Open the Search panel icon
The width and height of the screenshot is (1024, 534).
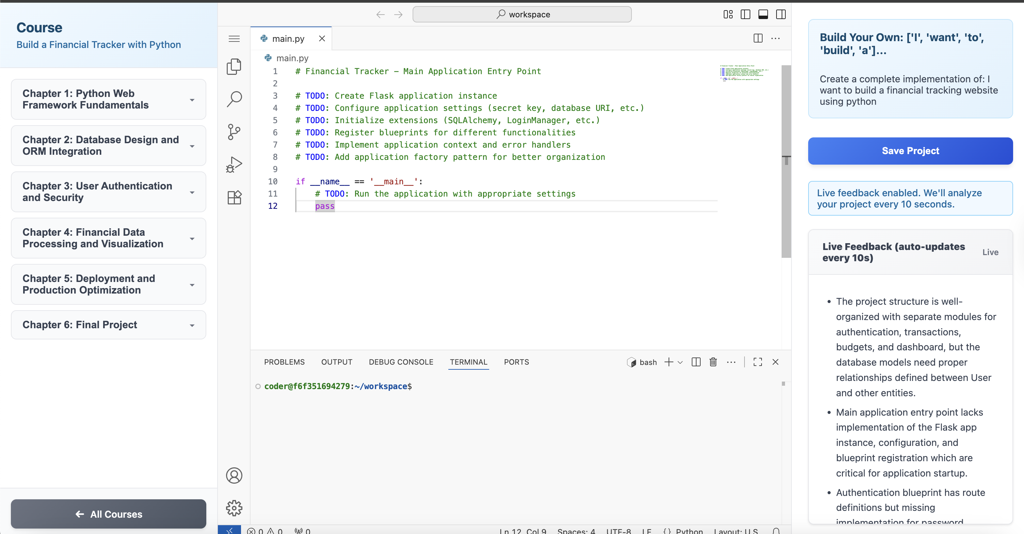(234, 99)
